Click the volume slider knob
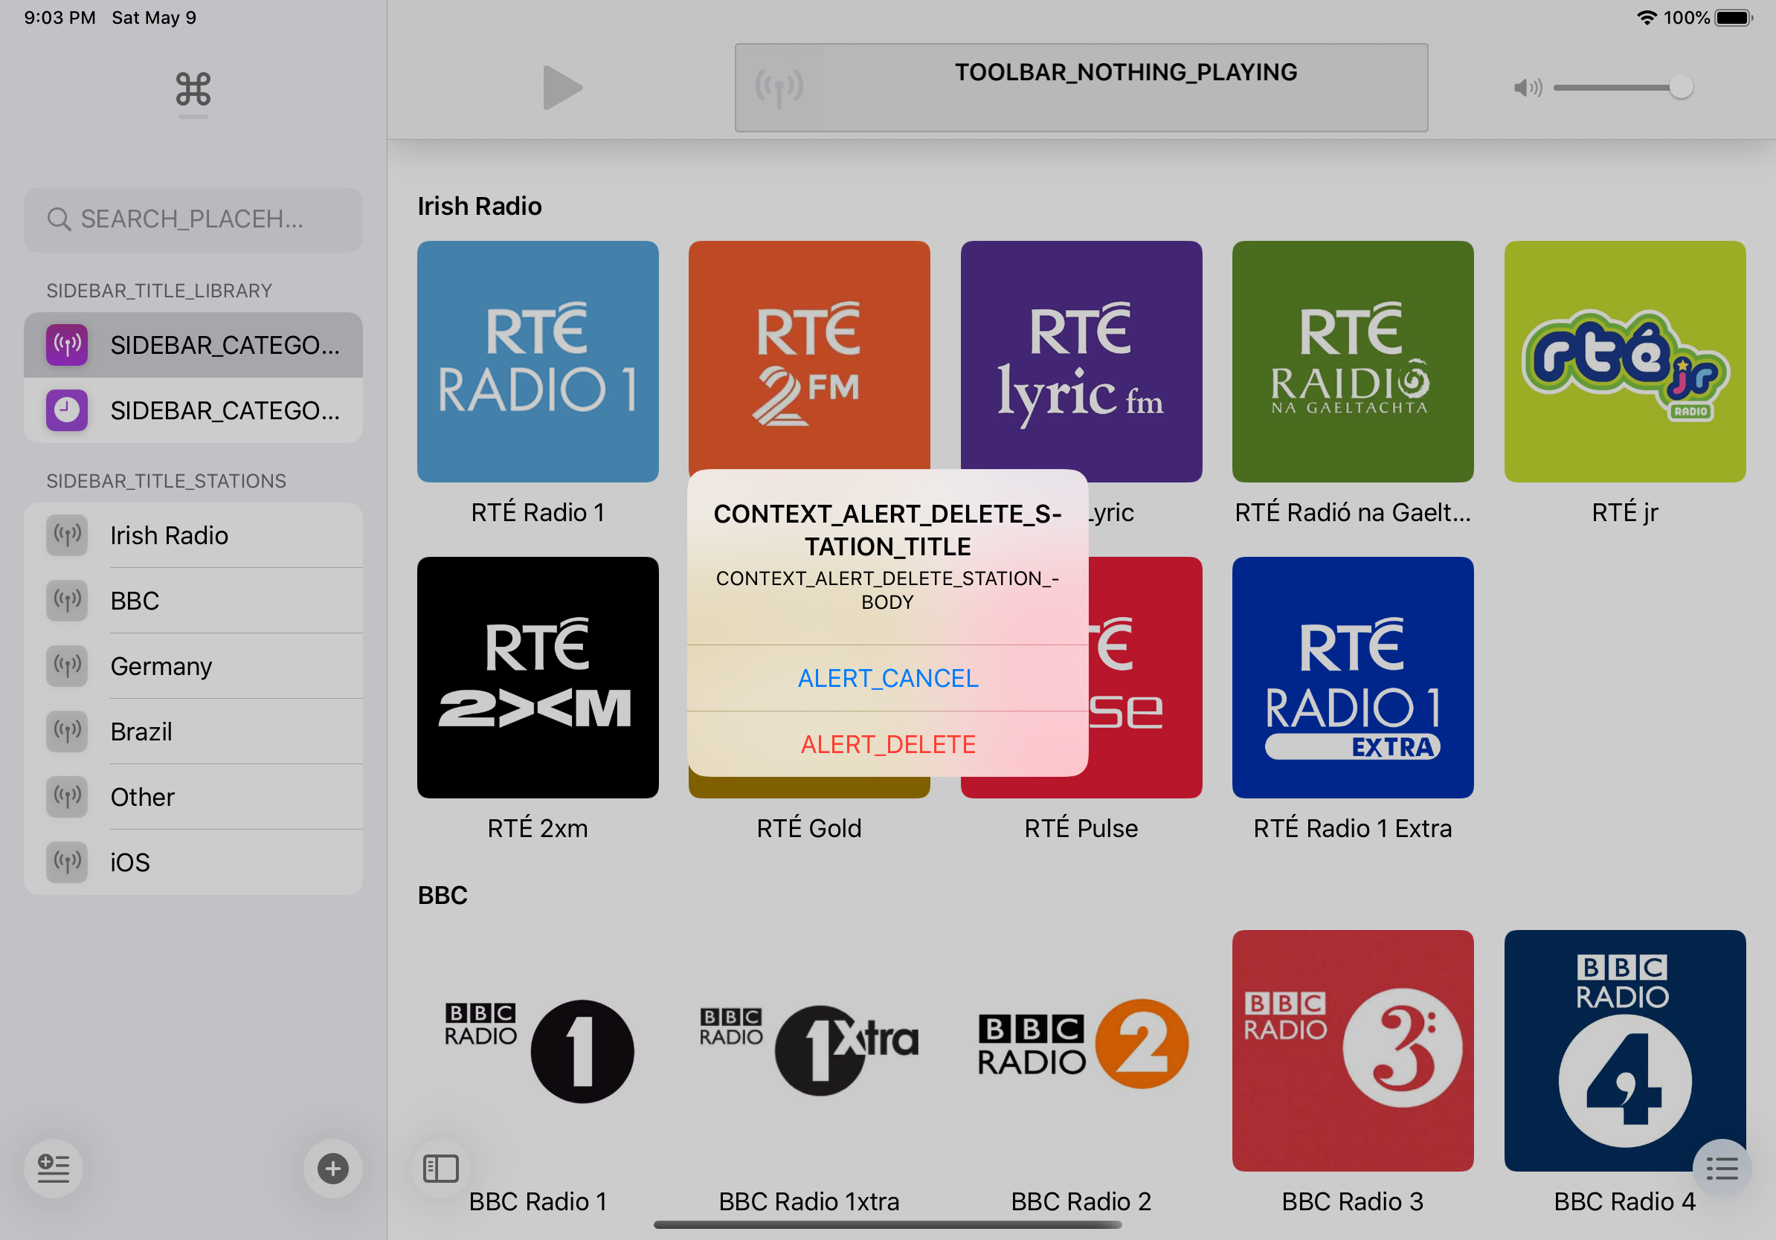Viewport: 1776px width, 1240px height. tap(1679, 88)
